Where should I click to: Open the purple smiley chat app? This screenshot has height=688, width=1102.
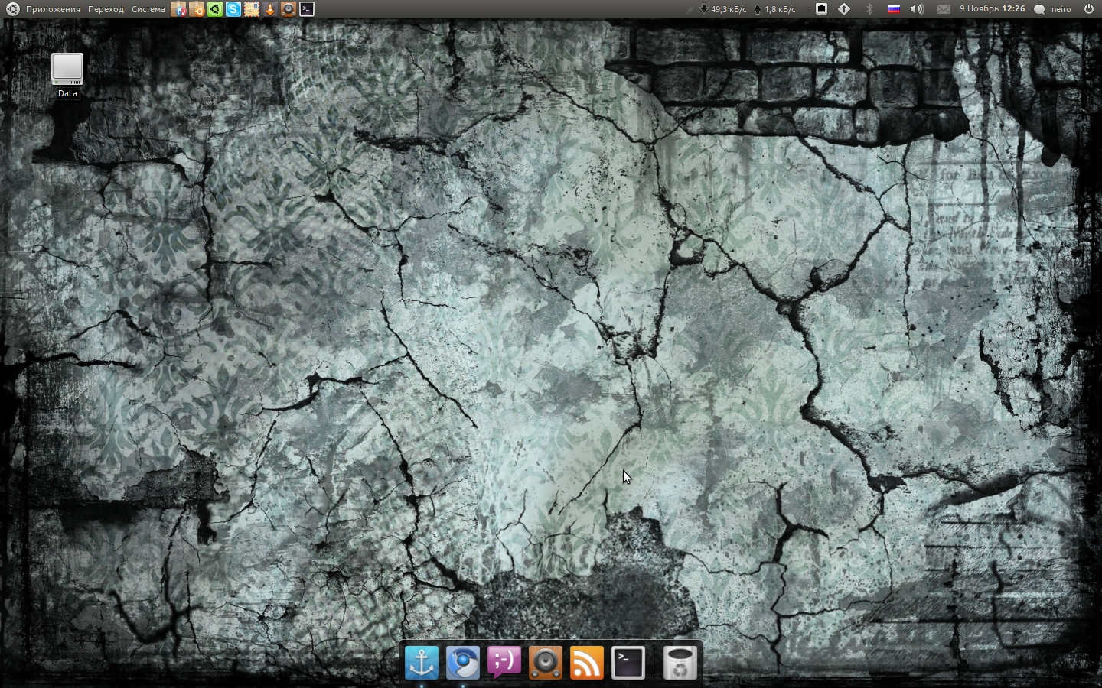pyautogui.click(x=504, y=662)
